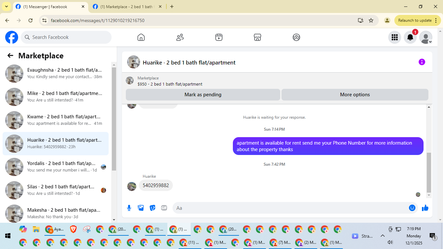Open the GIF picker icon

point(164,208)
